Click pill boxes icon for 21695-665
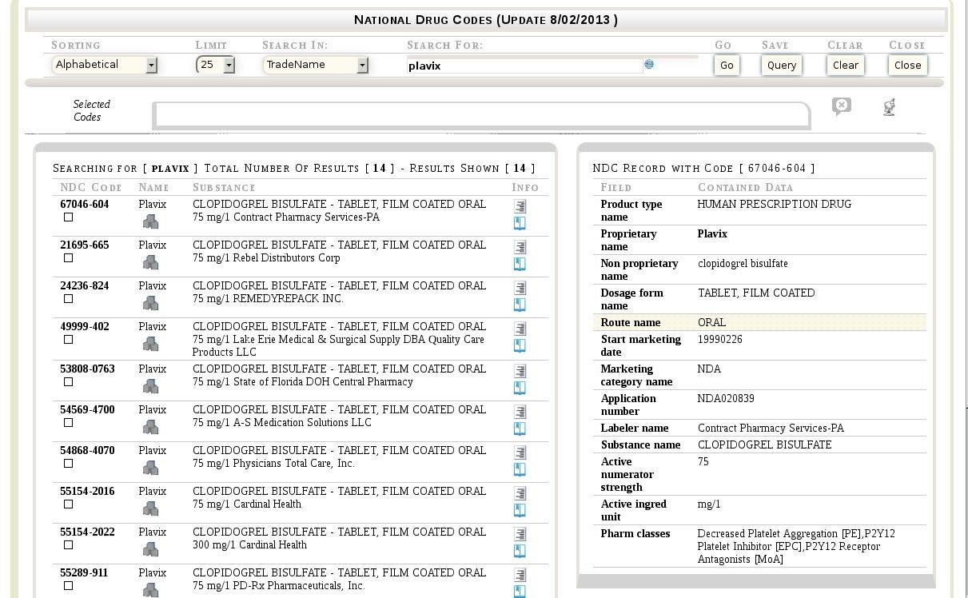Viewport: 968px width, 598px height. pyautogui.click(x=150, y=262)
